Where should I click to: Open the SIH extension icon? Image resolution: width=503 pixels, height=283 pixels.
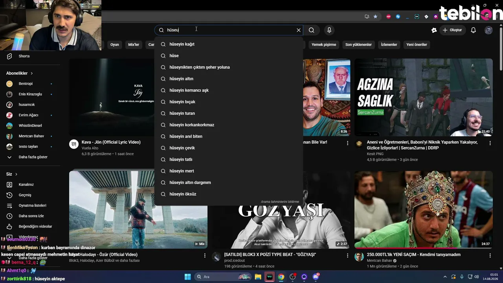tap(417, 17)
